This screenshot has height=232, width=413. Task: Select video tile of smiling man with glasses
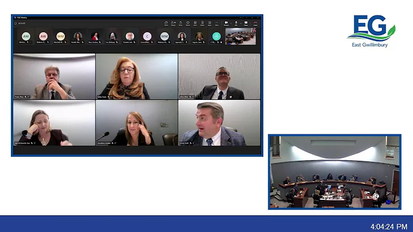[x=219, y=76]
